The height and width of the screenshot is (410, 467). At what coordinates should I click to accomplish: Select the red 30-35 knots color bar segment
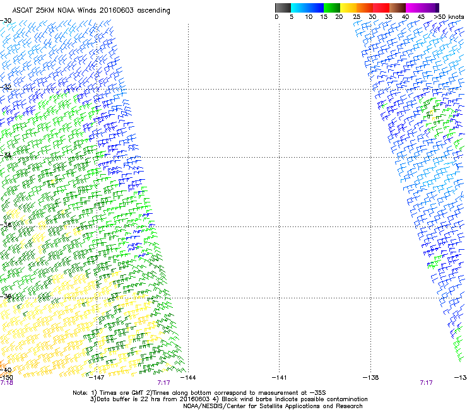[x=381, y=8]
